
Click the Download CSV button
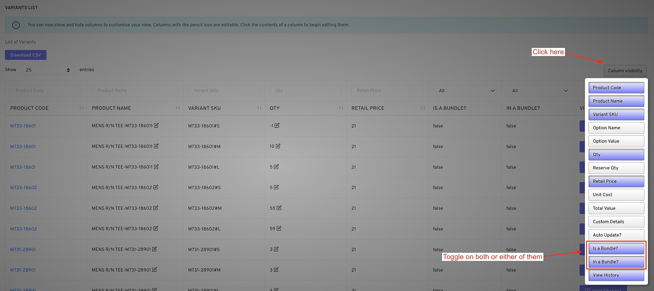click(x=26, y=55)
